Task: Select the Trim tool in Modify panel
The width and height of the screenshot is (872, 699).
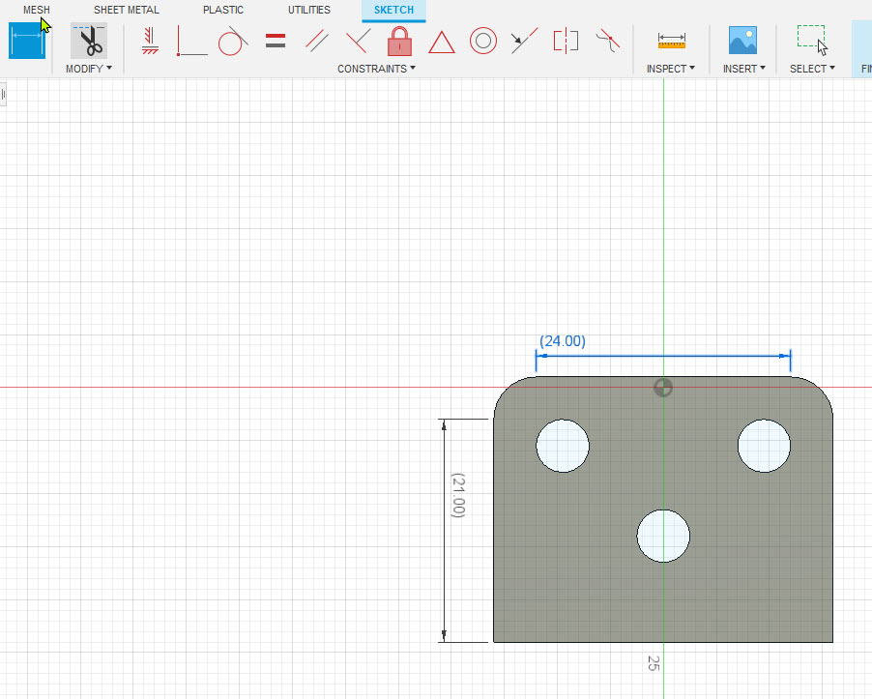Action: (89, 41)
